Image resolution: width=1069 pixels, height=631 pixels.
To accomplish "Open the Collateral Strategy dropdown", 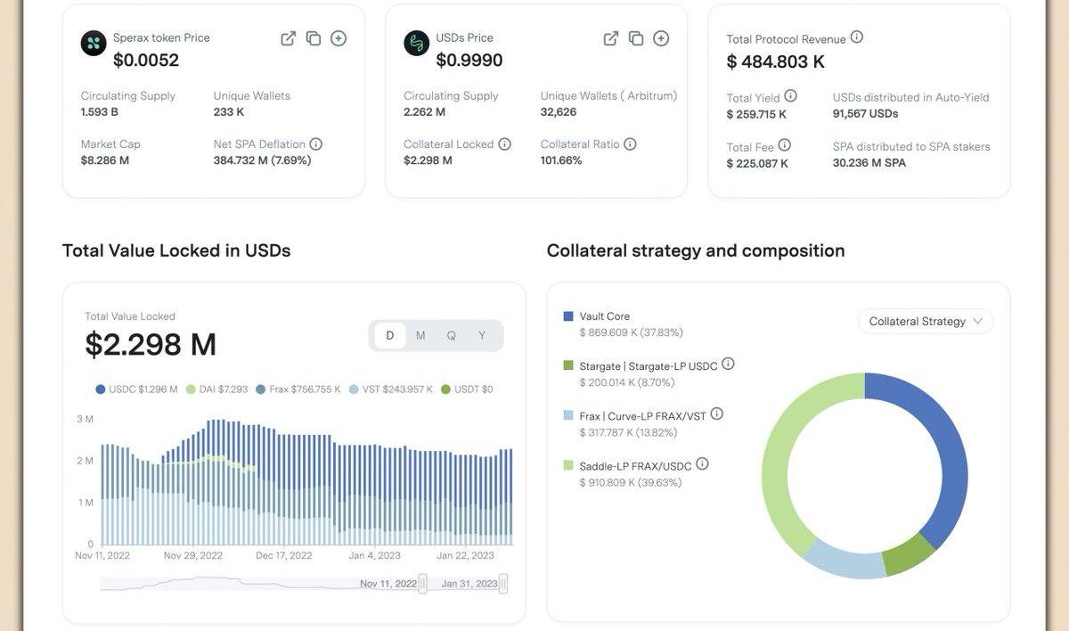I will tap(926, 322).
